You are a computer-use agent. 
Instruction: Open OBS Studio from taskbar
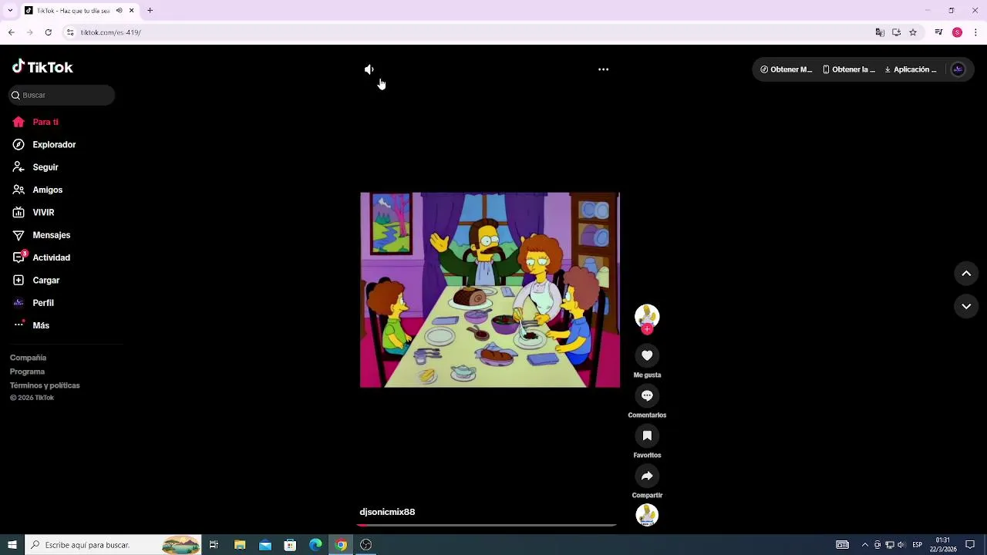(366, 545)
